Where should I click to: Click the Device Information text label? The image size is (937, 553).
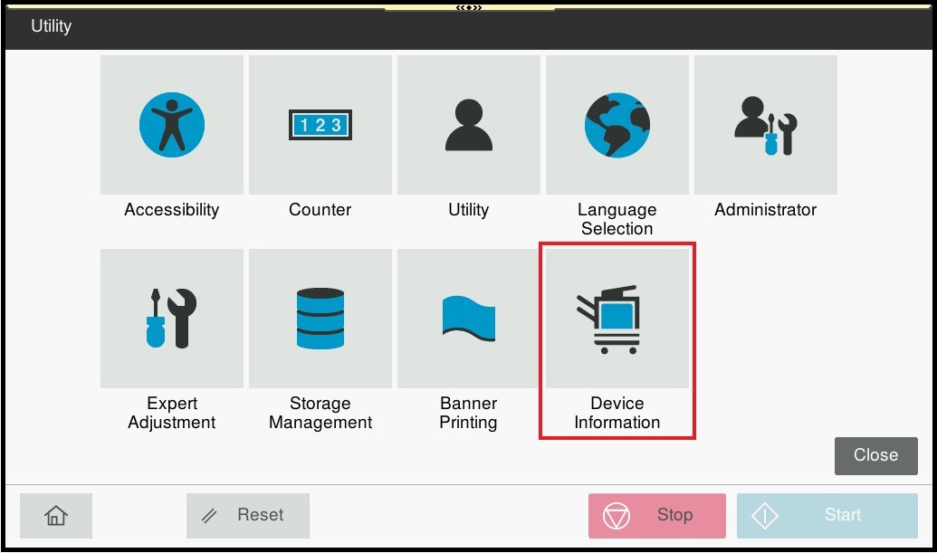[x=617, y=414]
